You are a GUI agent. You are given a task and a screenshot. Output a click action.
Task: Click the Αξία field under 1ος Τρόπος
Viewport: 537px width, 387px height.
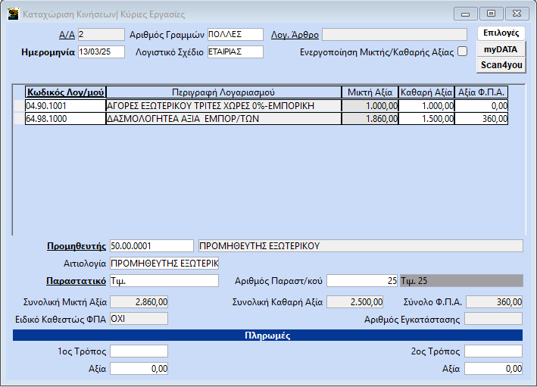(x=139, y=369)
